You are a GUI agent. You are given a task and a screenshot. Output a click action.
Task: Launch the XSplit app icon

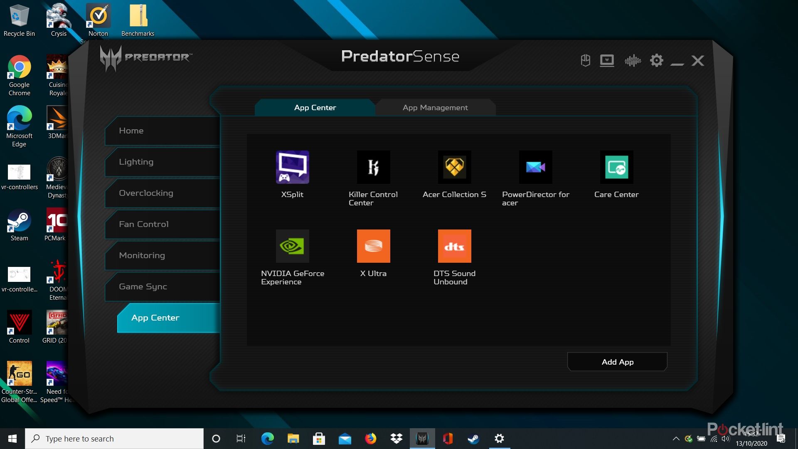[292, 167]
